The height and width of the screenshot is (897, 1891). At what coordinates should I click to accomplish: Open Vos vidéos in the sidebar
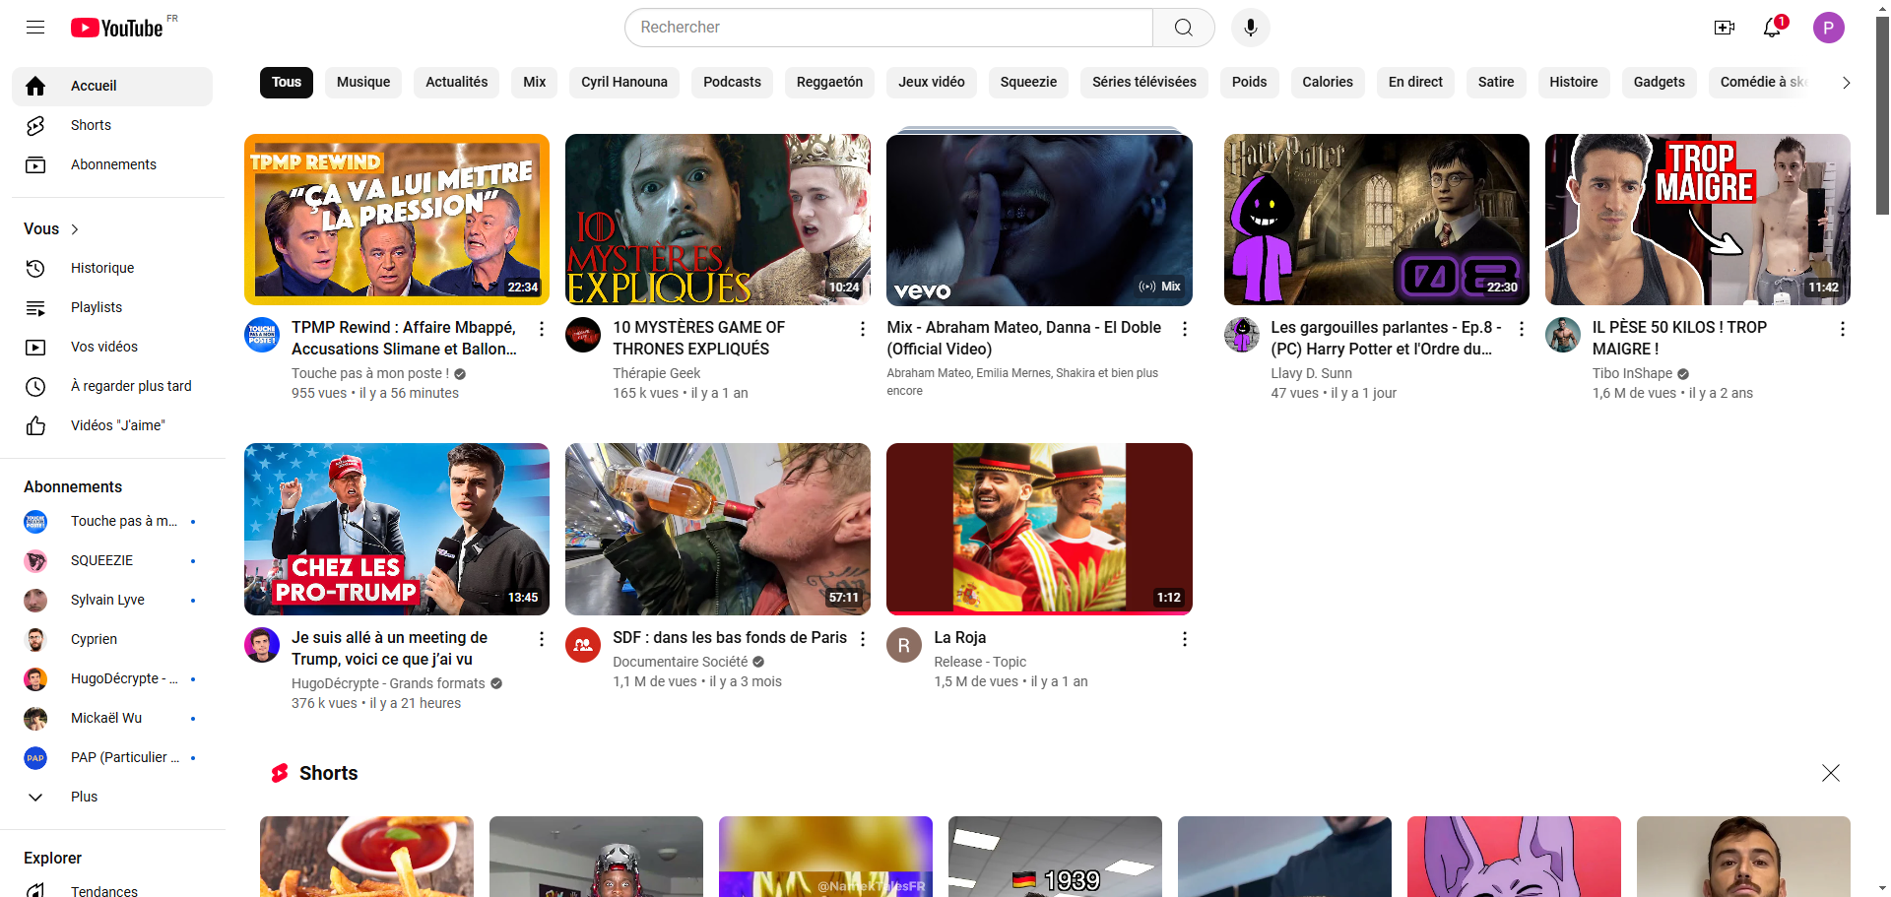pos(112,347)
